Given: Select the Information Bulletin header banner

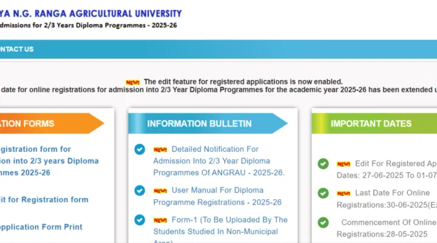Looking at the screenshot, I should pos(208,123).
